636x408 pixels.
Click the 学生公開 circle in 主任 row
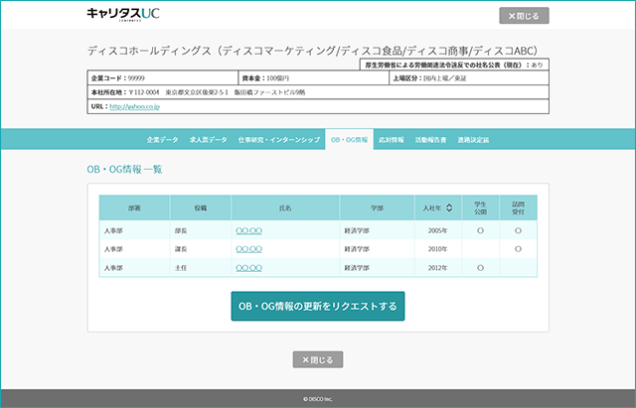(x=481, y=268)
